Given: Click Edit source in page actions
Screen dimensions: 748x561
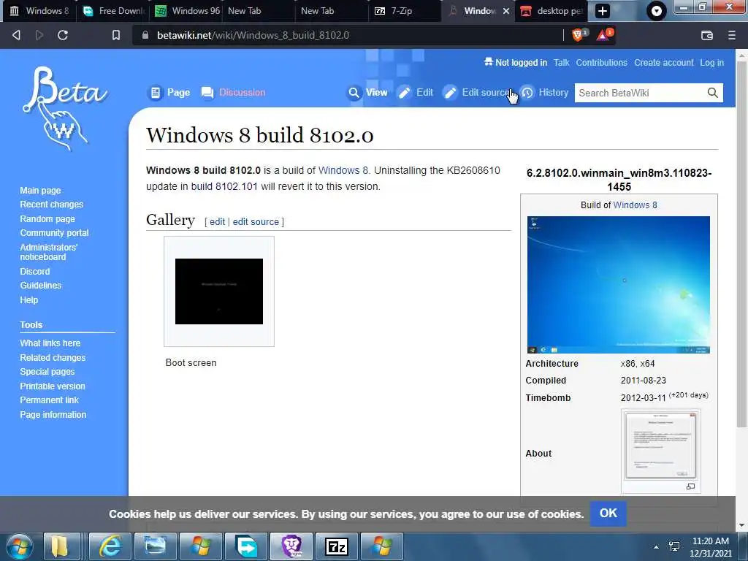Looking at the screenshot, I should pos(477,93).
